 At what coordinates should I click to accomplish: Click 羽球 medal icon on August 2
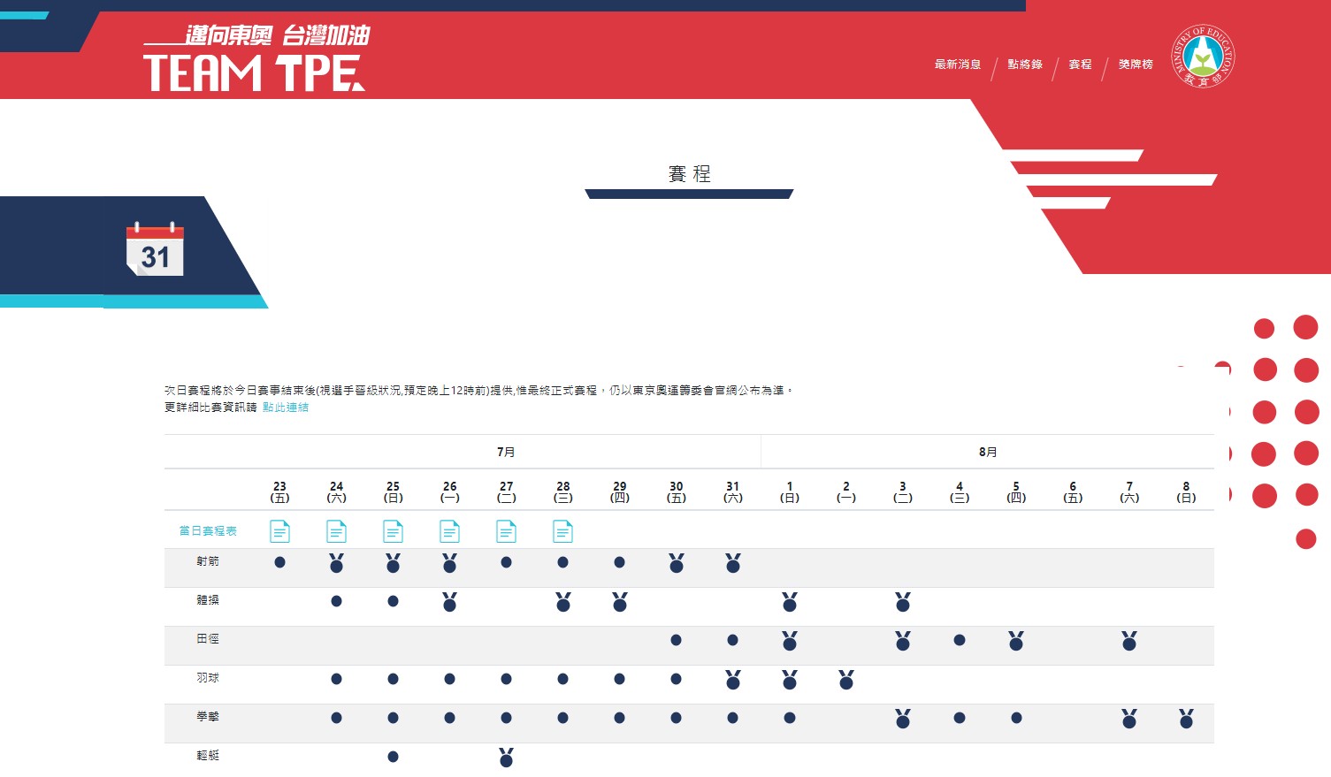point(846,680)
